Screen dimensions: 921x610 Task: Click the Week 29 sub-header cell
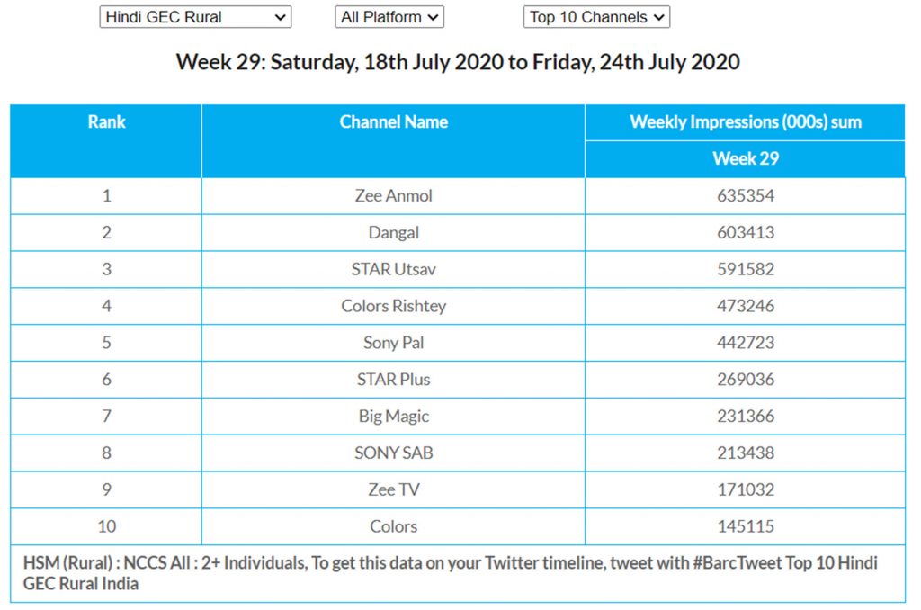pos(745,158)
